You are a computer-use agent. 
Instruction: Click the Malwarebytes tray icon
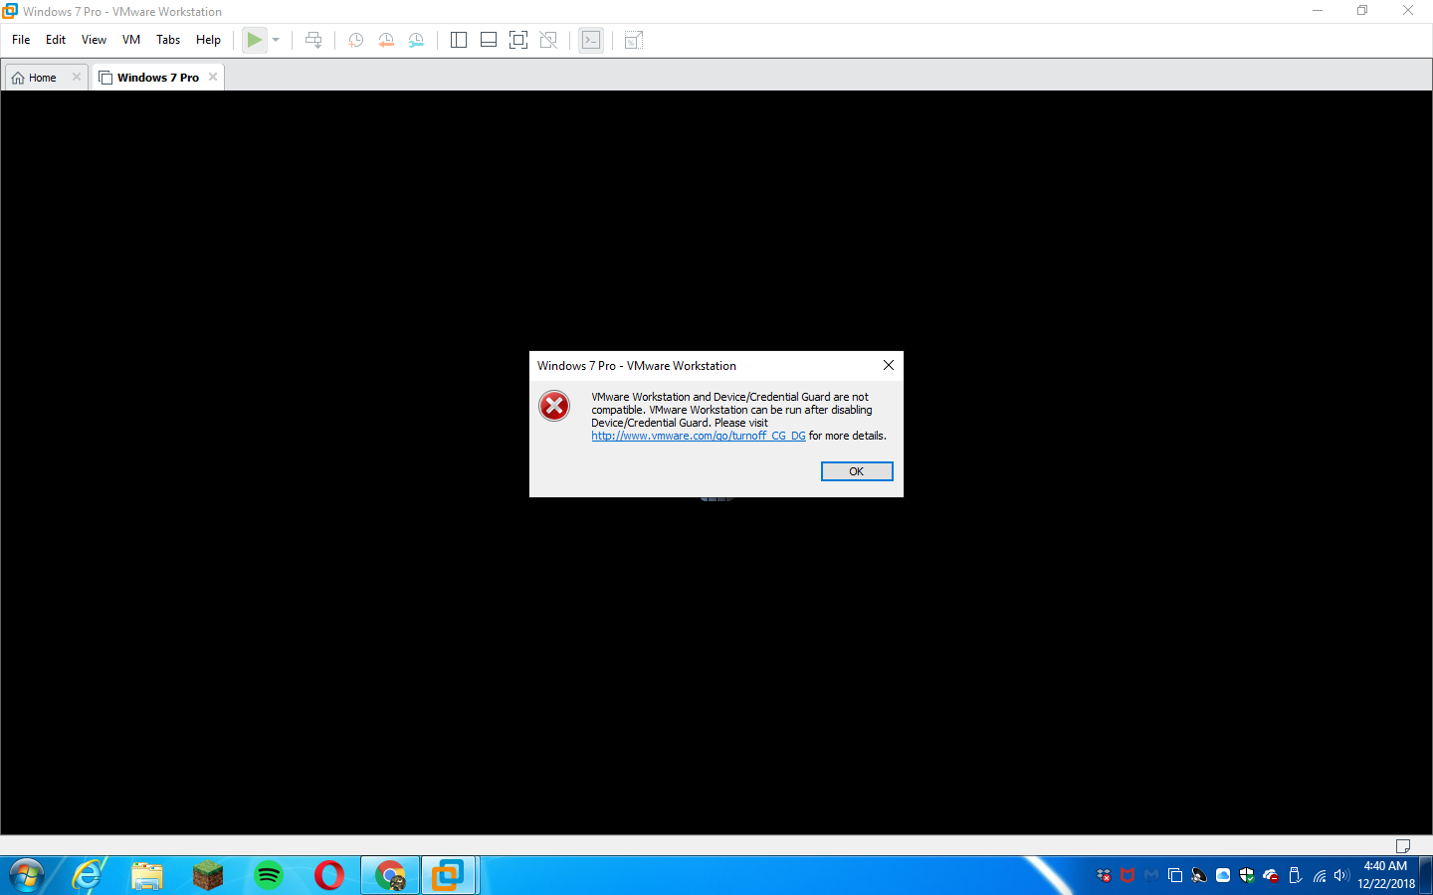tap(1151, 875)
